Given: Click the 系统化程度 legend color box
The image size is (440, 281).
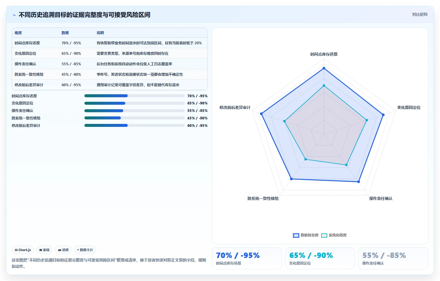Looking at the screenshot, I should 324,236.
